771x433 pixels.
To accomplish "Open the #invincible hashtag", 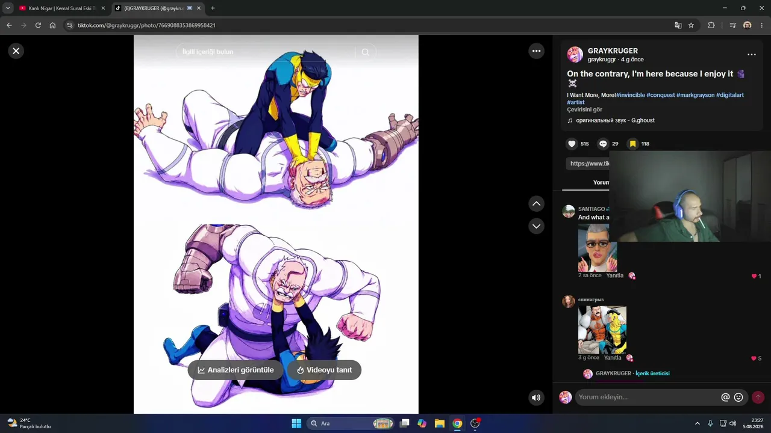I will (x=630, y=95).
